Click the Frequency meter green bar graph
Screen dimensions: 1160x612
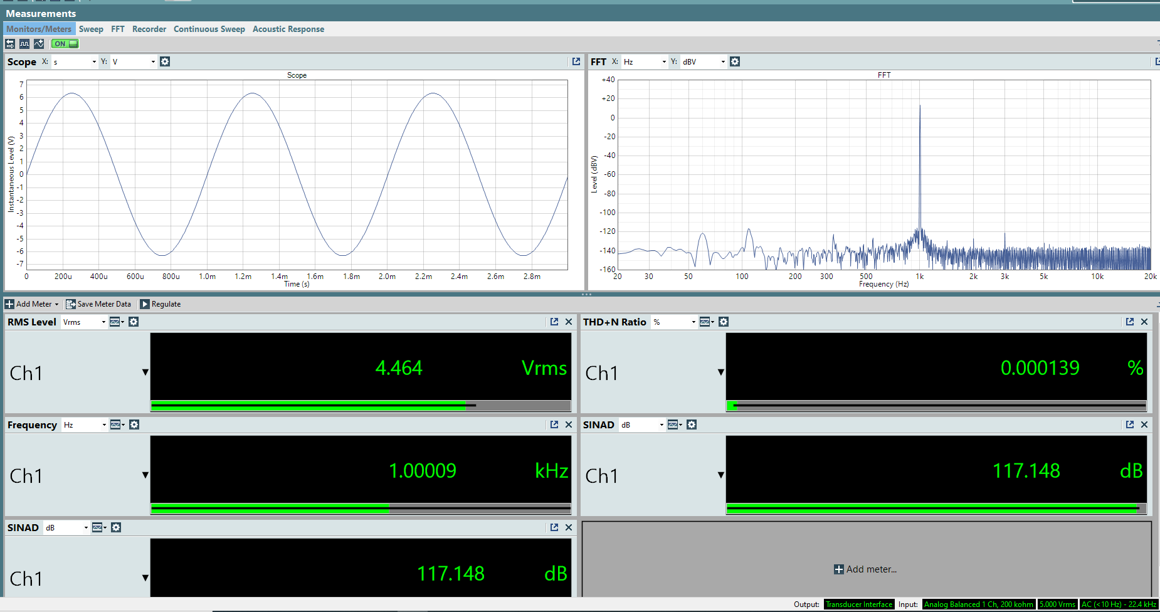pos(361,509)
